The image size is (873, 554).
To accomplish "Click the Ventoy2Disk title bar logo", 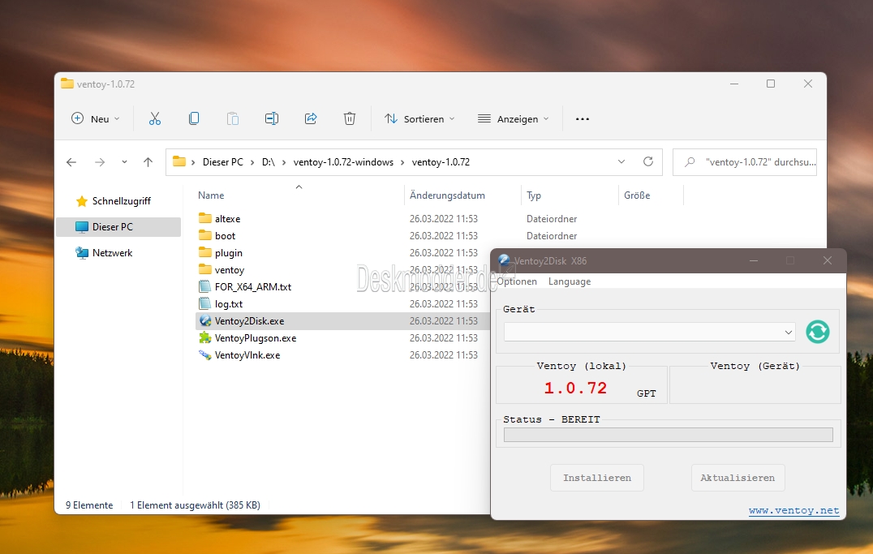I will coord(505,260).
